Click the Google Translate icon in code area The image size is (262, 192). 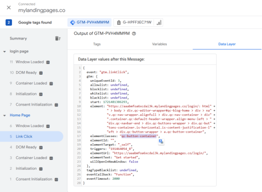pyautogui.click(x=161, y=142)
